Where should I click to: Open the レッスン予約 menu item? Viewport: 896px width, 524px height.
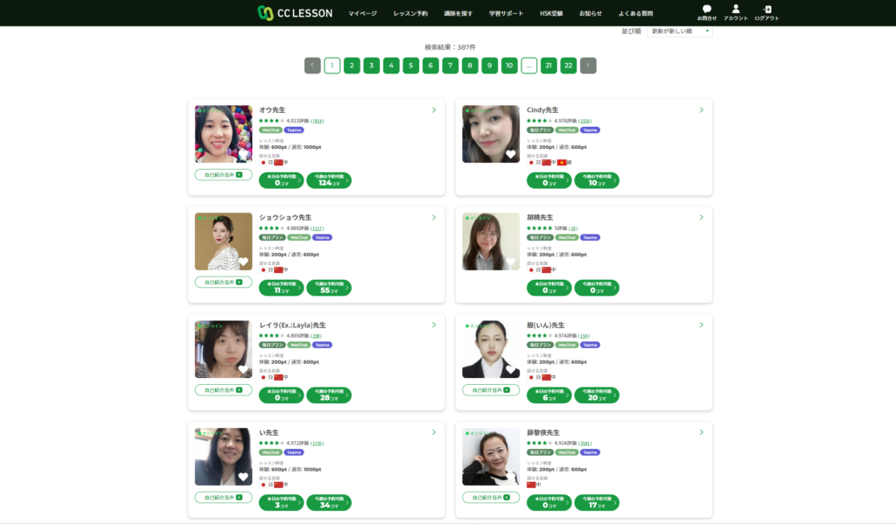[x=410, y=14]
